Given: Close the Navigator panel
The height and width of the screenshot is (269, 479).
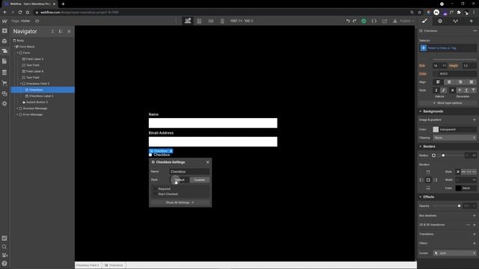Looking at the screenshot, I should (x=69, y=31).
